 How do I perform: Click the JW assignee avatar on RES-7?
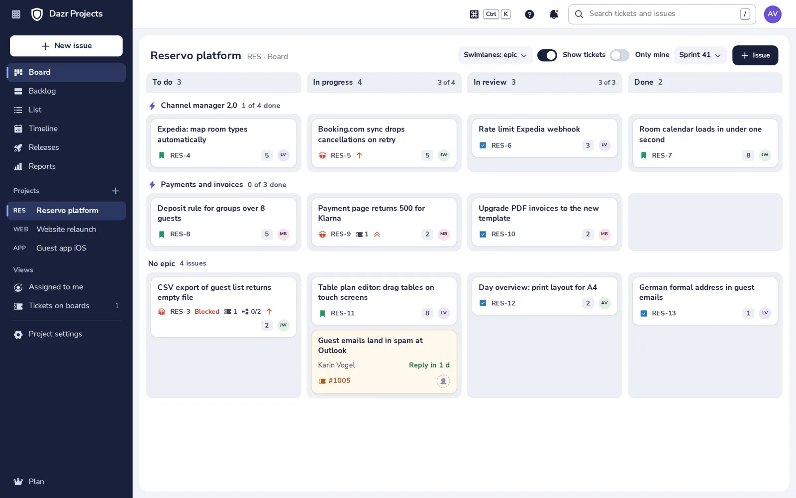pyautogui.click(x=765, y=155)
